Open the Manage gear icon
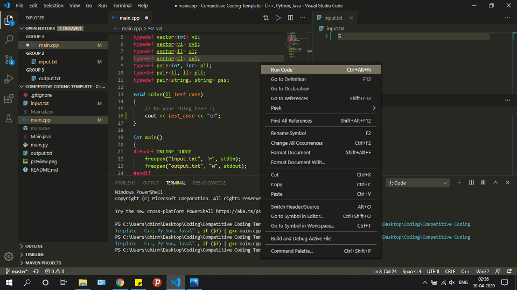 (9, 256)
